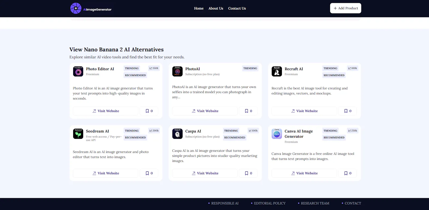429x210 pixels.
Task: Open the Responsible AI footer link
Action: click(225, 203)
